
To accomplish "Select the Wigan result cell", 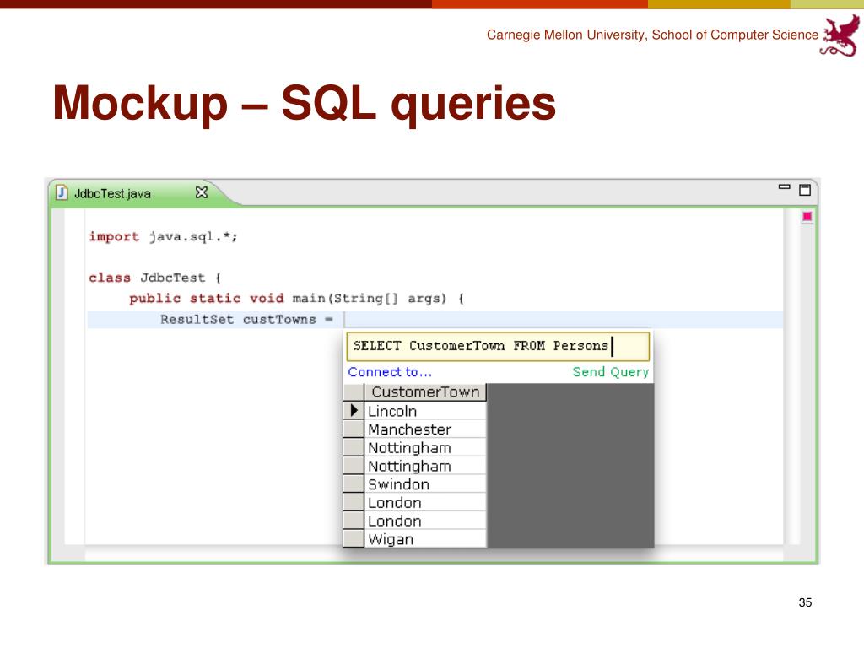I will tap(425, 538).
